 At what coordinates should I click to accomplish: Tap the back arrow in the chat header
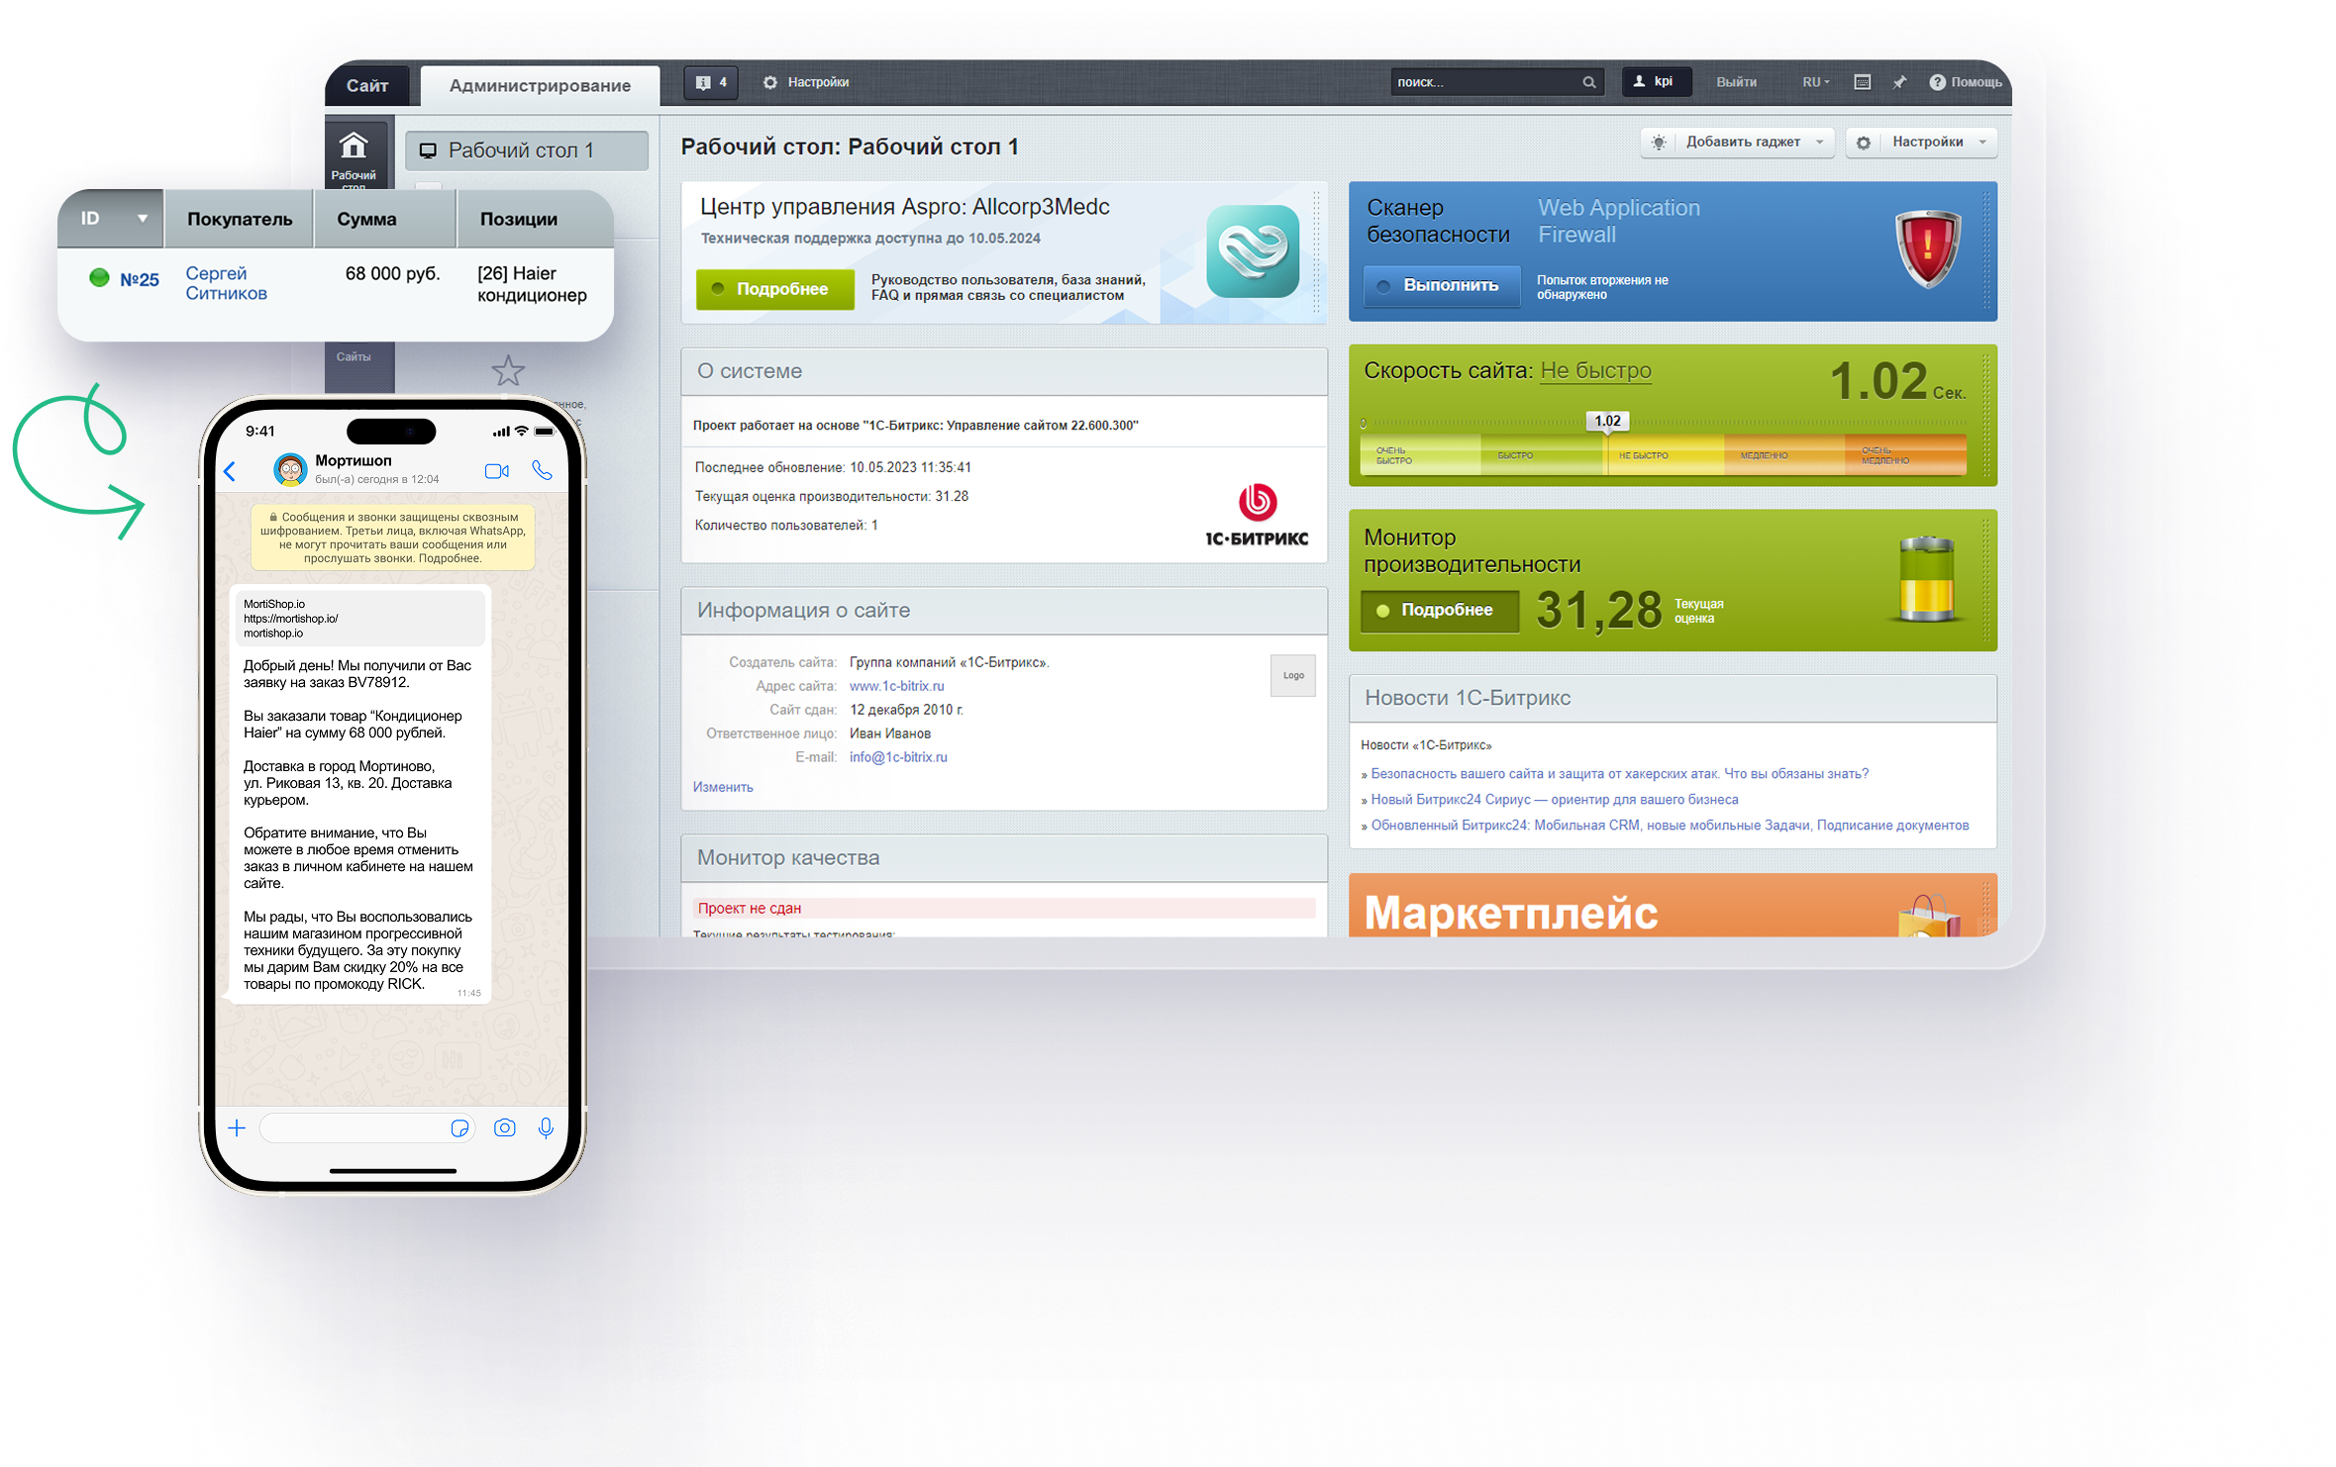click(231, 471)
